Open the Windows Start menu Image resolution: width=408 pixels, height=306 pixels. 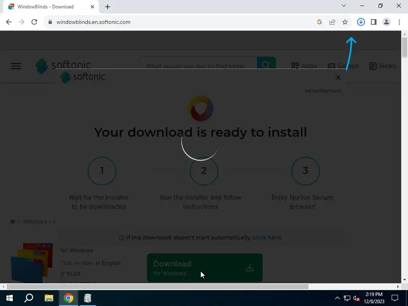[10, 298]
